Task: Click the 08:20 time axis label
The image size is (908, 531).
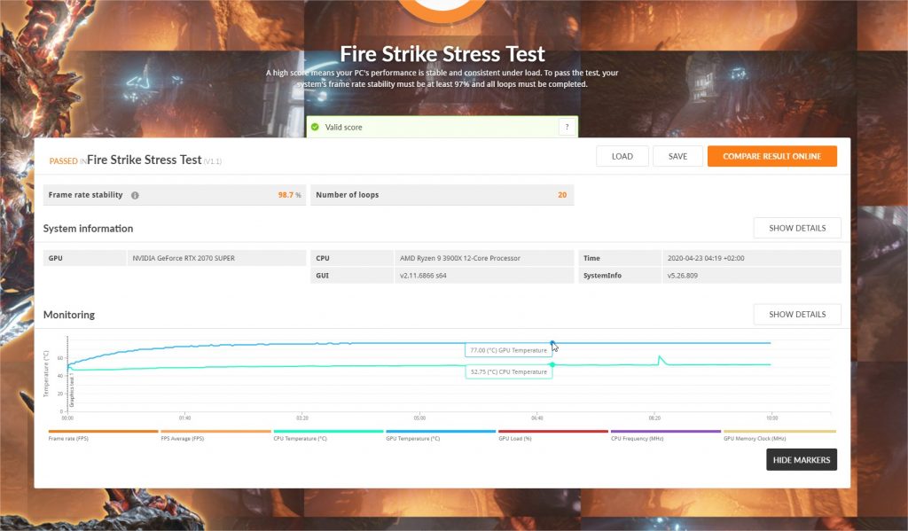Action: coord(654,418)
